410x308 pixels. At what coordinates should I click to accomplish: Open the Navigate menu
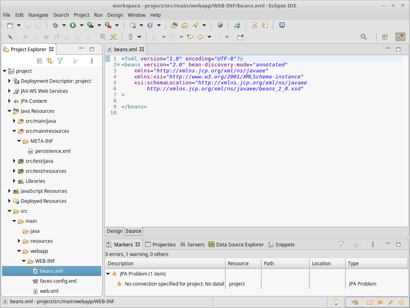pyautogui.click(x=38, y=15)
